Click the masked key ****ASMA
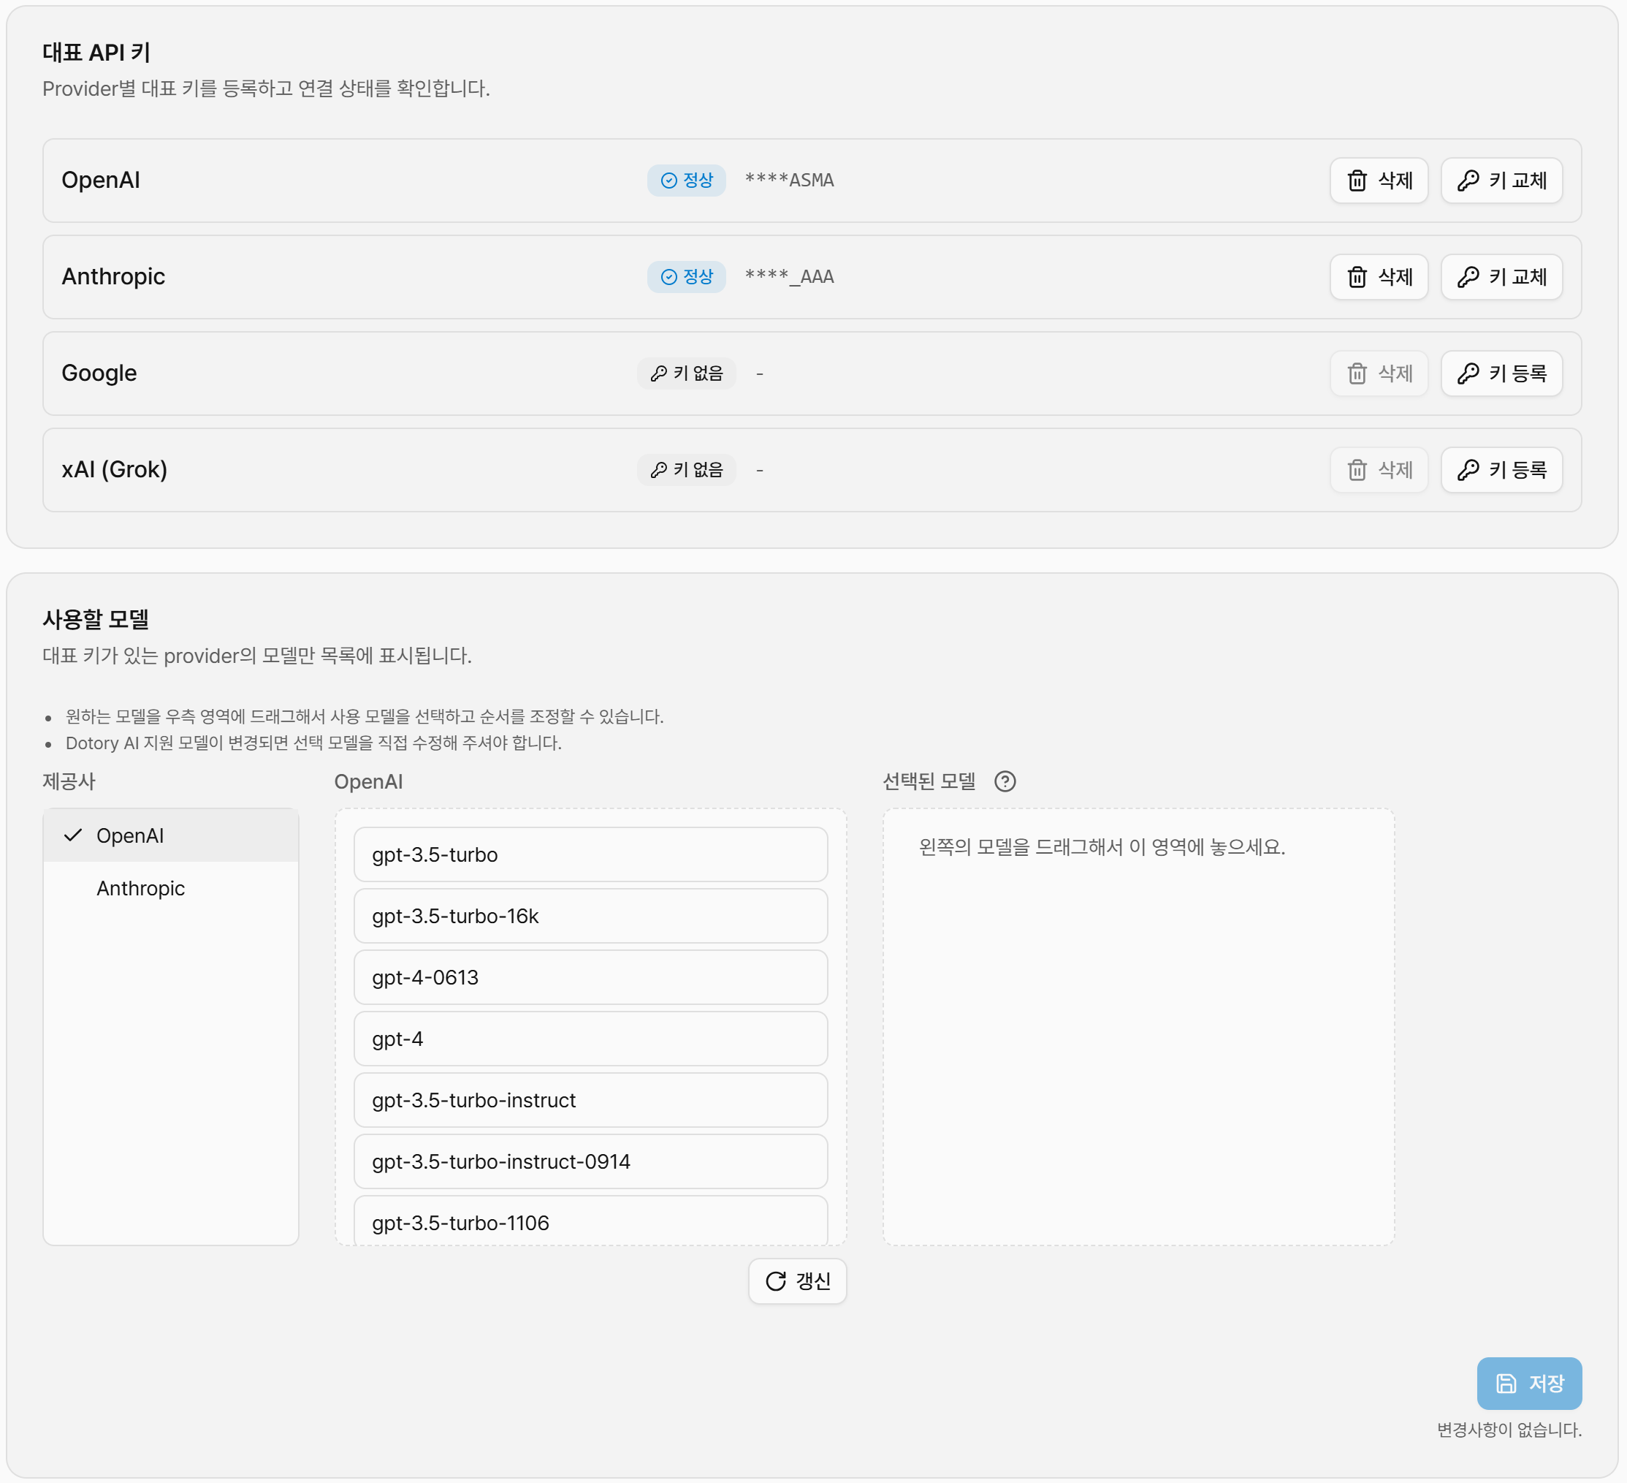 pos(789,180)
